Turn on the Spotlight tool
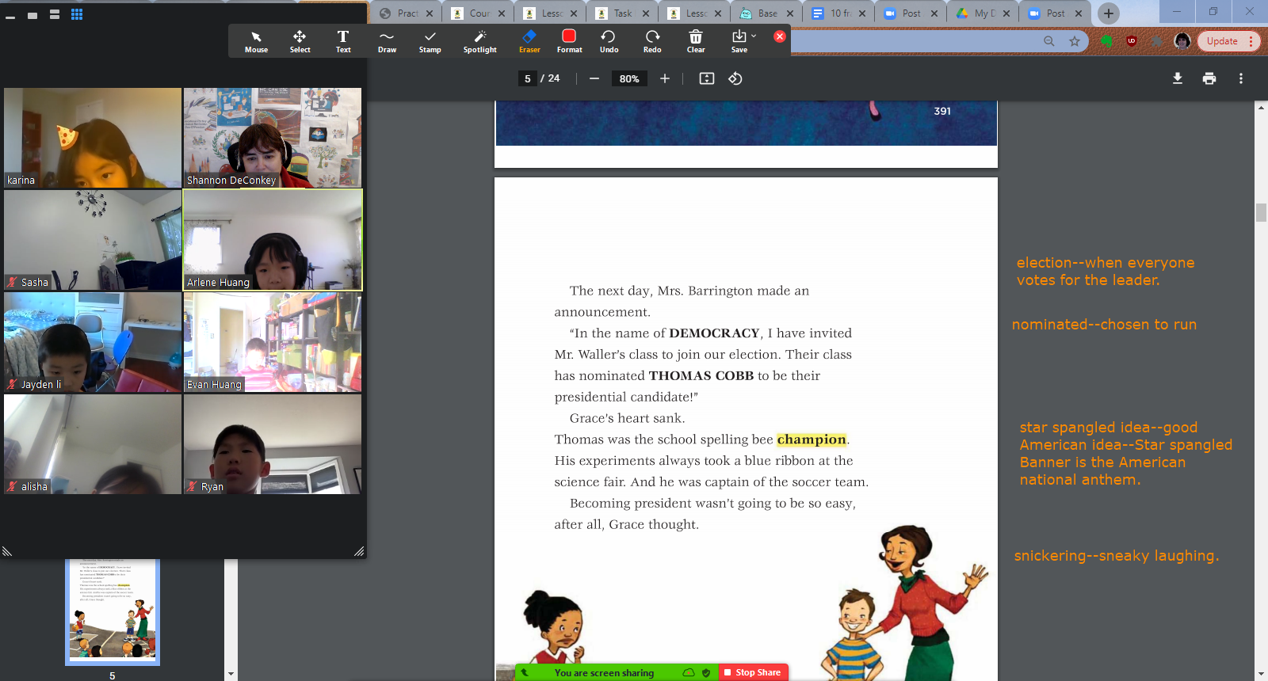 tap(480, 41)
